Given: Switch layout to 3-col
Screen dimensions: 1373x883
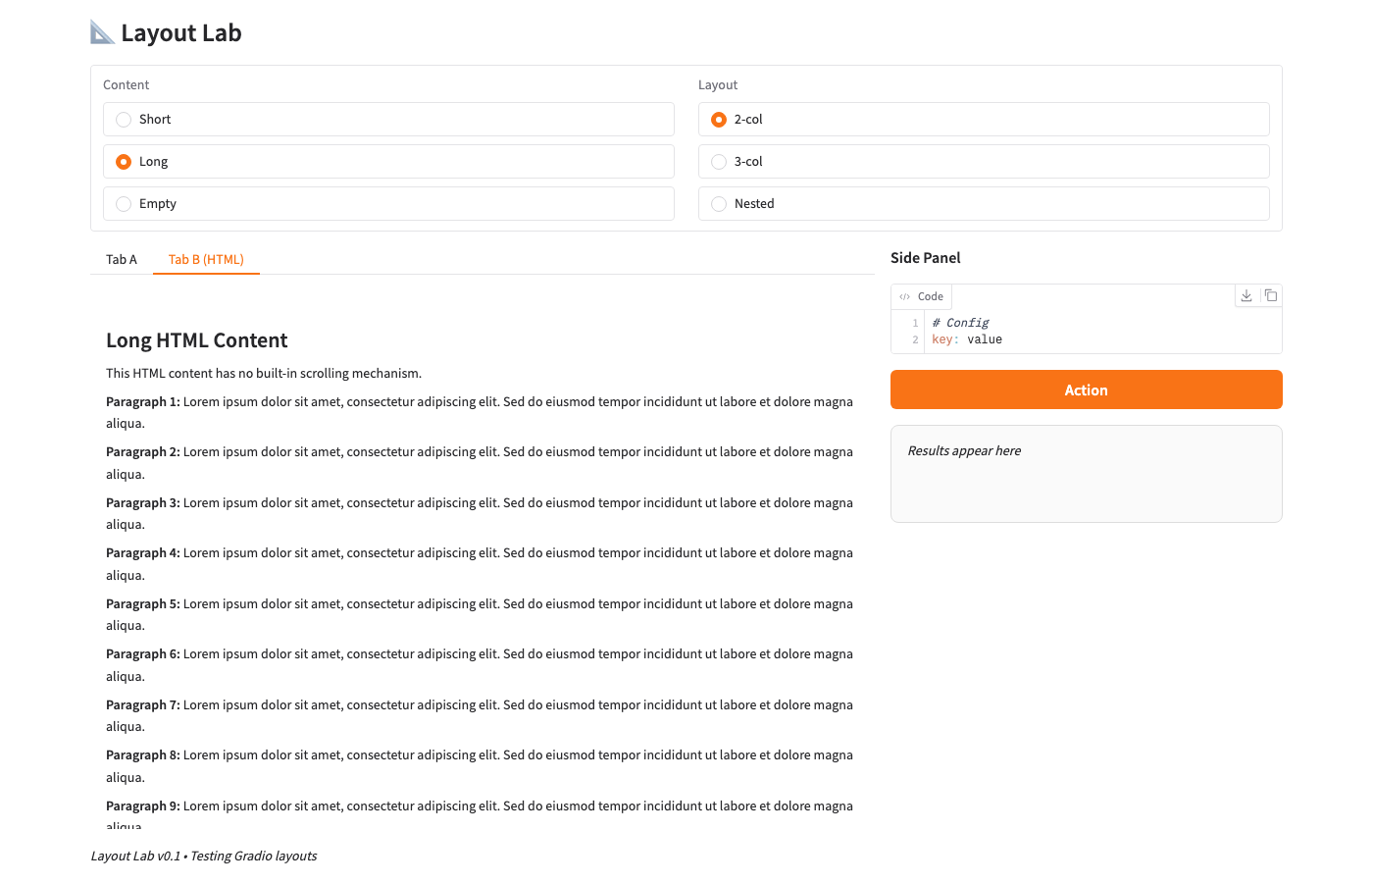Looking at the screenshot, I should [x=719, y=162].
